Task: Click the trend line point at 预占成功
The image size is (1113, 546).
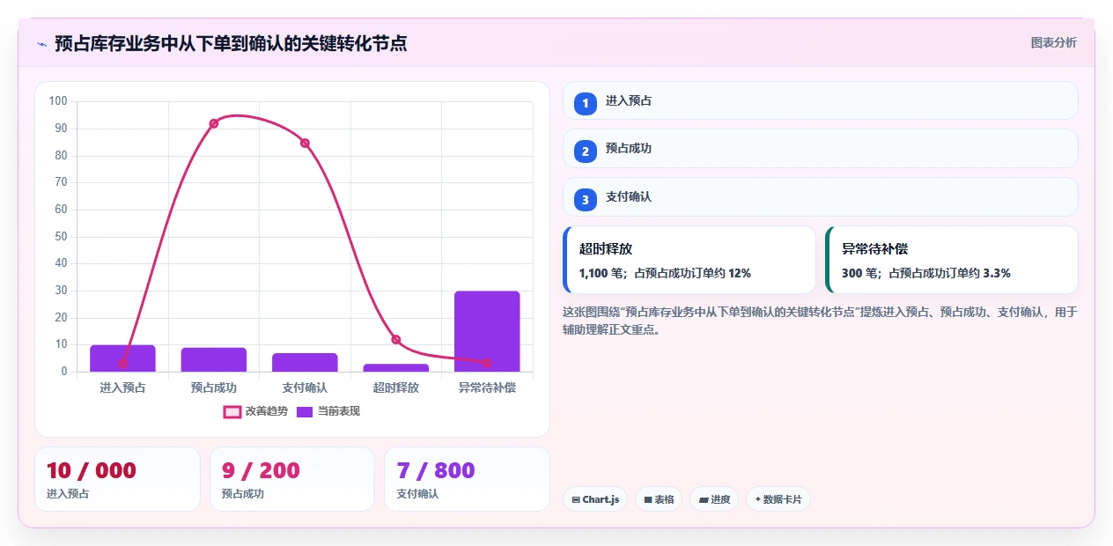Action: click(214, 123)
